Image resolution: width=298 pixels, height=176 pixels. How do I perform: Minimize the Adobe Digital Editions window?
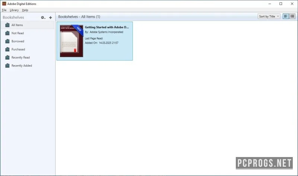tap(269, 4)
